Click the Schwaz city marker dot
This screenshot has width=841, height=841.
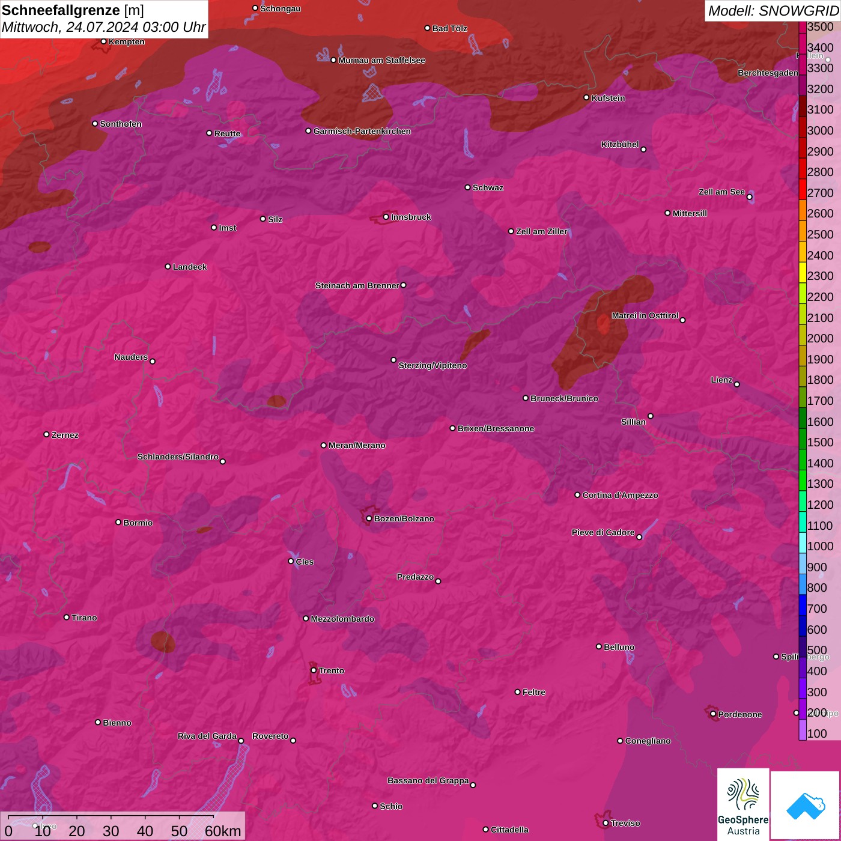(x=467, y=187)
